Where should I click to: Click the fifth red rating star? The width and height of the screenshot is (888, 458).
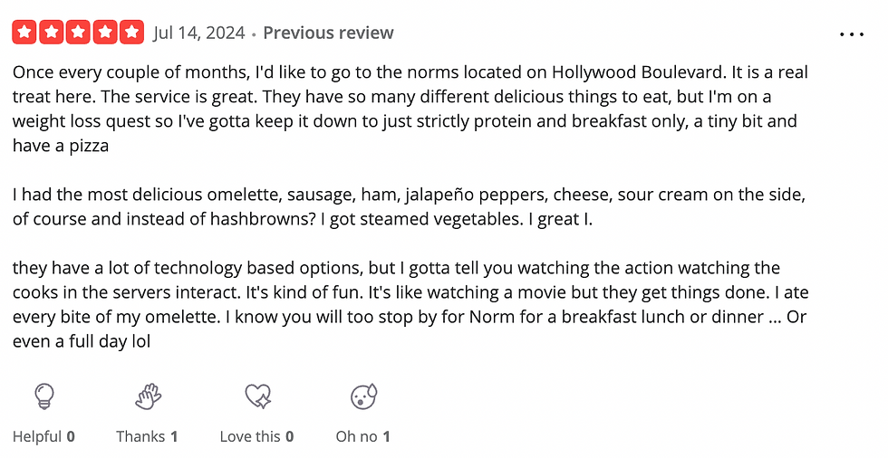(x=131, y=33)
